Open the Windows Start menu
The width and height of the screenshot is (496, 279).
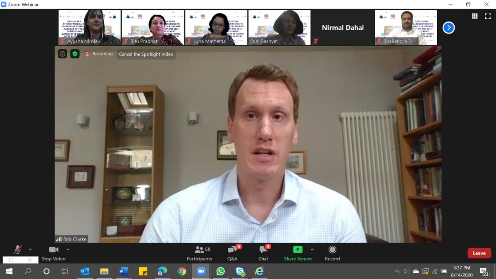9,272
